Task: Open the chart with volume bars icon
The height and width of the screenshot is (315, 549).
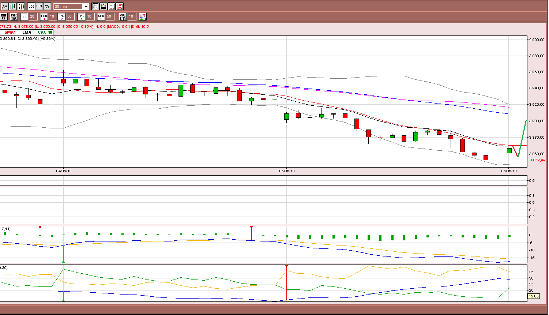Action: pyautogui.click(x=112, y=6)
